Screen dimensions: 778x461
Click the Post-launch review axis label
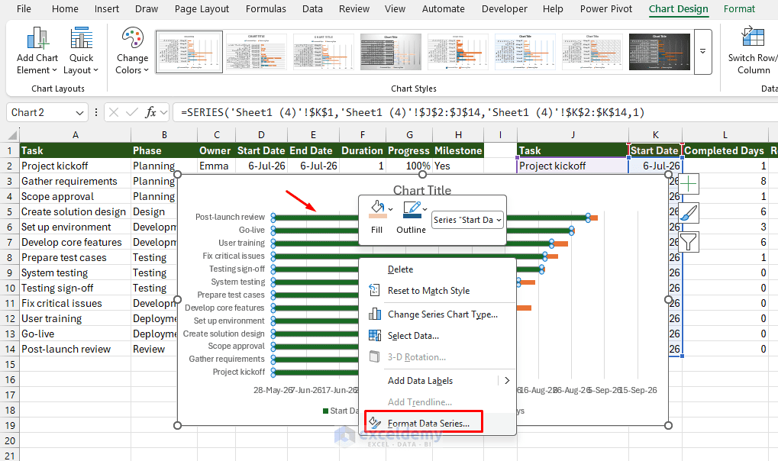[230, 217]
